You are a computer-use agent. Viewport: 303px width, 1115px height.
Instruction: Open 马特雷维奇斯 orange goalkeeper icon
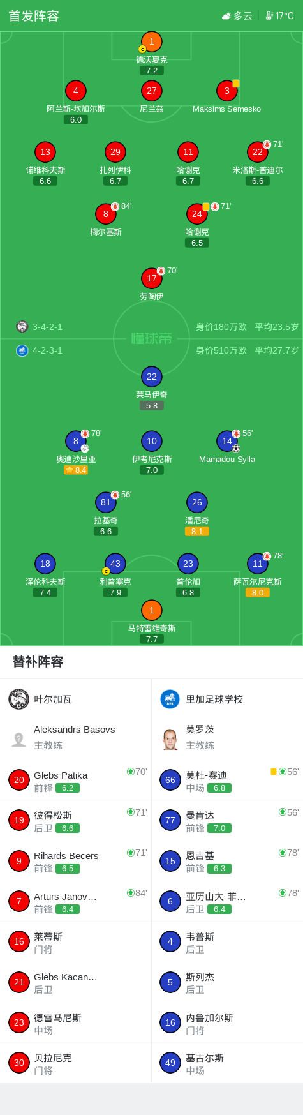tap(152, 610)
